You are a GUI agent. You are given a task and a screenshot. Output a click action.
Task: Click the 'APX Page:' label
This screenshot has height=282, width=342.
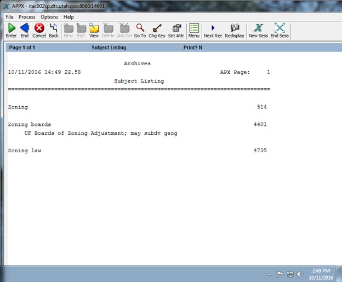235,72
